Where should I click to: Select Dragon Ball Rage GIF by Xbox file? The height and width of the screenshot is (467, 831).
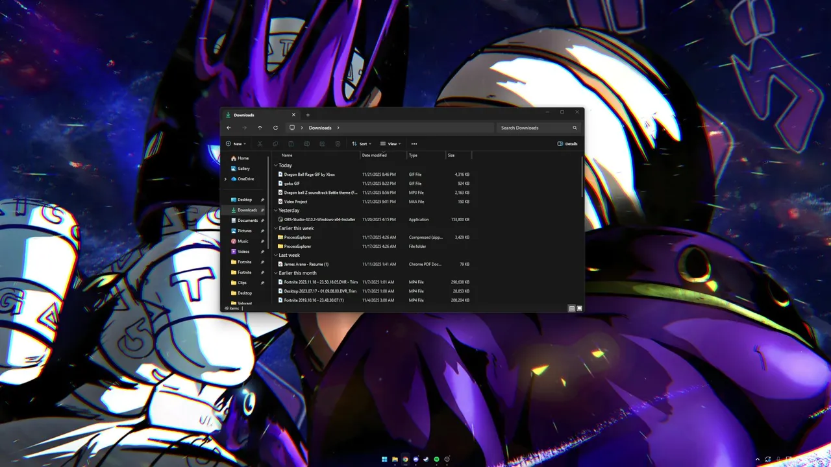(373, 174)
